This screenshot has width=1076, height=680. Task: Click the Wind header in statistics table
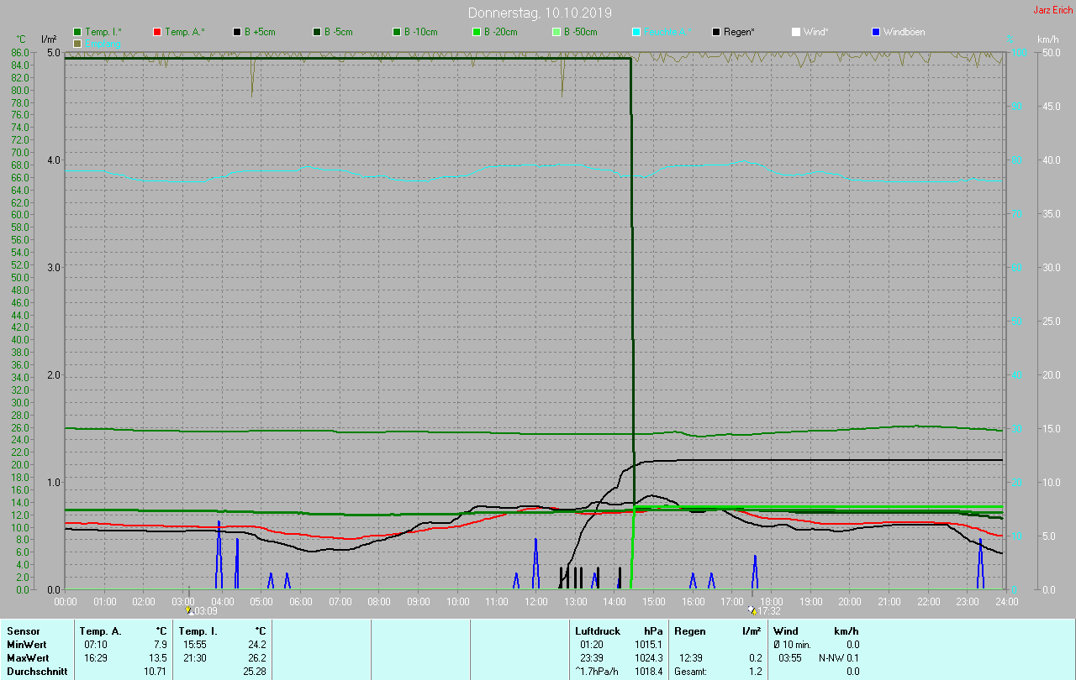click(x=785, y=631)
